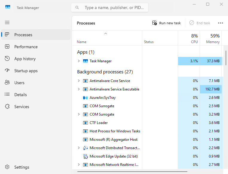
Task: Click the Startup apps gauge icon
Action: [7, 70]
